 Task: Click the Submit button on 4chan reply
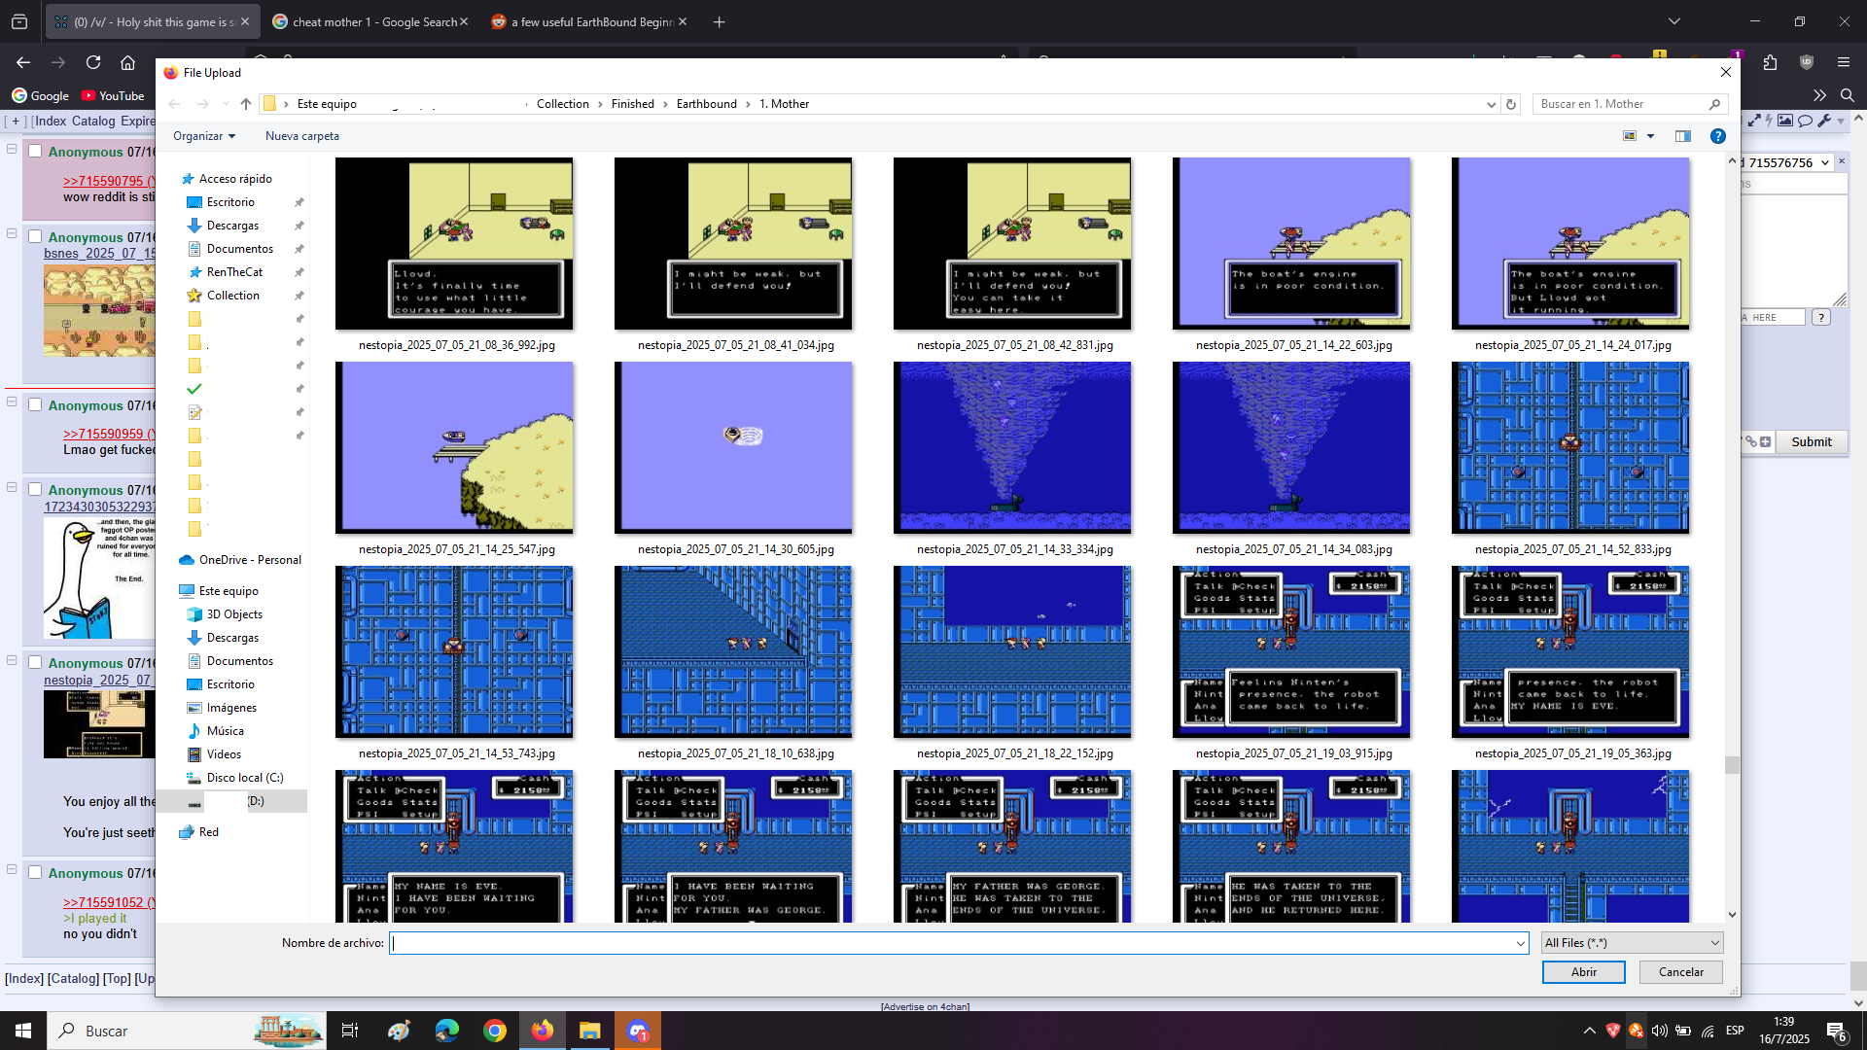click(1811, 442)
